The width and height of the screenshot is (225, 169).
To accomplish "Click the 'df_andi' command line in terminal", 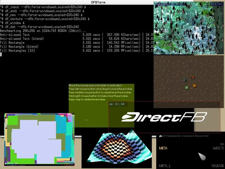I will 42,11.
